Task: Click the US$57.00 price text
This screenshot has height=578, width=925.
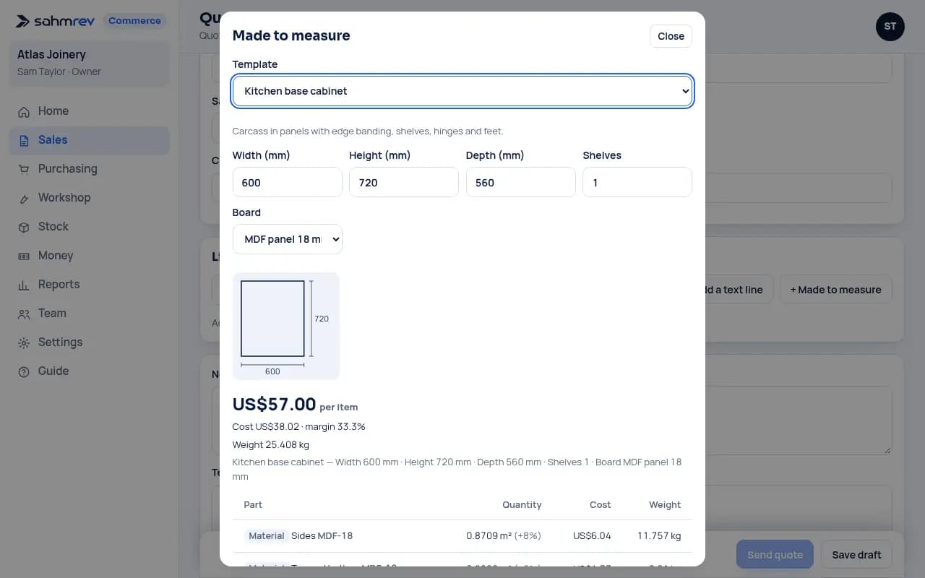Action: [274, 404]
